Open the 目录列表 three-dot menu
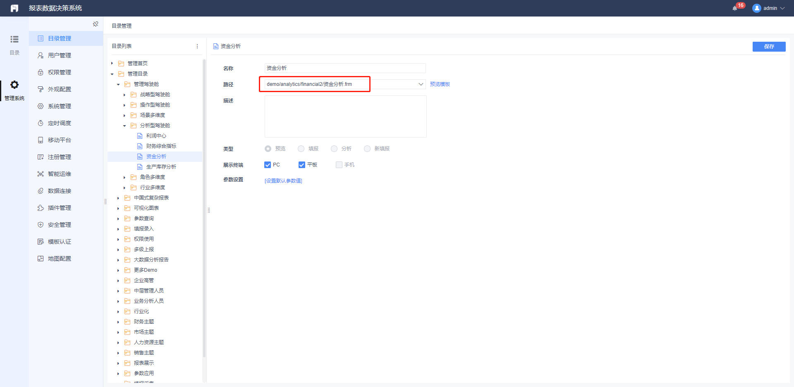This screenshot has height=387, width=794. tap(197, 46)
